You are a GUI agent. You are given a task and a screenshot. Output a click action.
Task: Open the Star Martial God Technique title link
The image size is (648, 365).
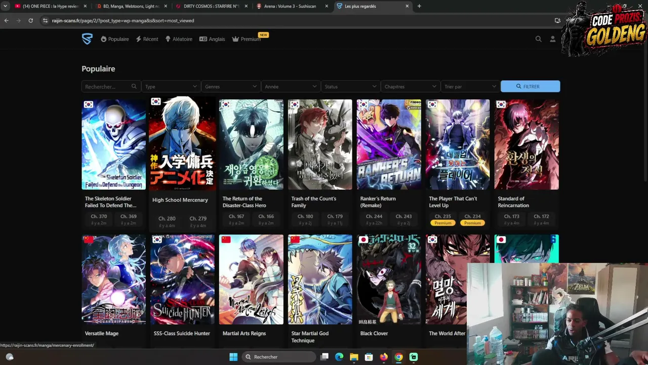tap(310, 337)
